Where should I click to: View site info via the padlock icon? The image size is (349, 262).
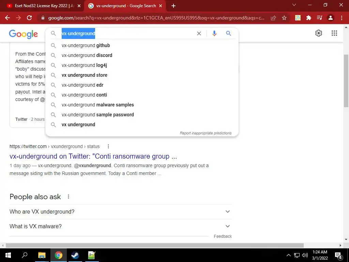(x=43, y=18)
